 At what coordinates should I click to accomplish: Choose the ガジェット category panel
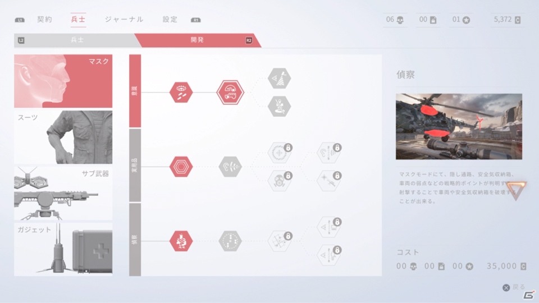[63, 249]
